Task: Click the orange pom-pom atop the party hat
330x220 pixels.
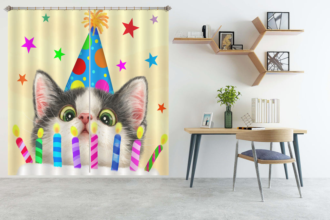Action: (95, 20)
